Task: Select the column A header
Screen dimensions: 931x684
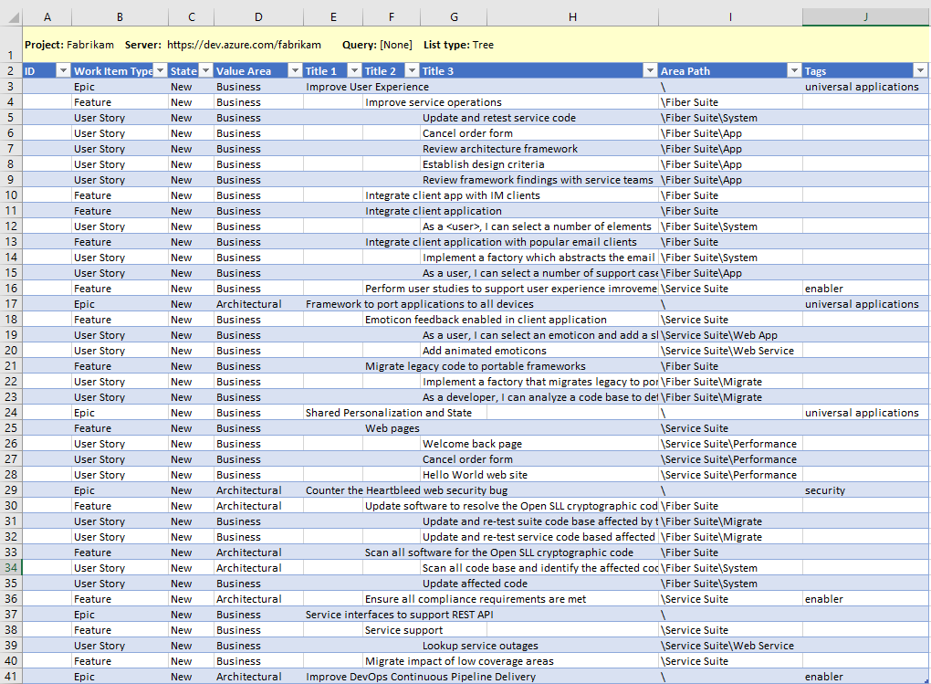Action: tap(47, 16)
